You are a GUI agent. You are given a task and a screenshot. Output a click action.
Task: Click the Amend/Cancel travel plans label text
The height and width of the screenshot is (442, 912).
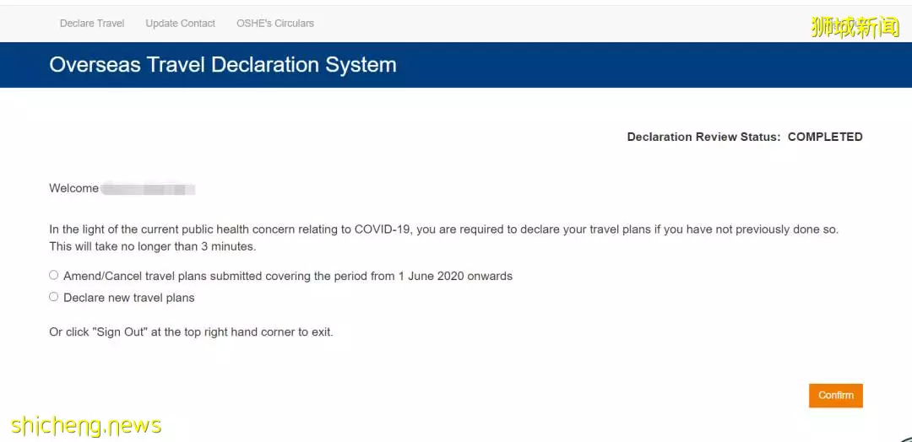coord(288,276)
